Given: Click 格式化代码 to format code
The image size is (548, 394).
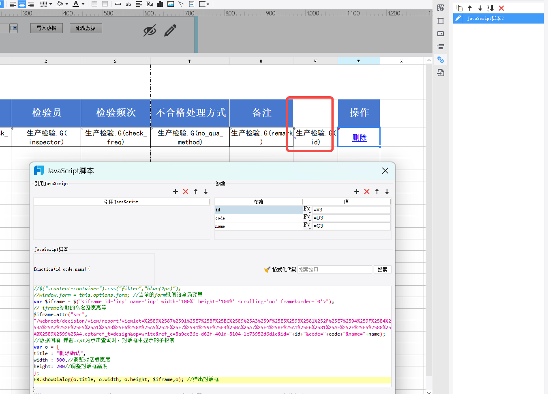Looking at the screenshot, I should click(x=280, y=269).
